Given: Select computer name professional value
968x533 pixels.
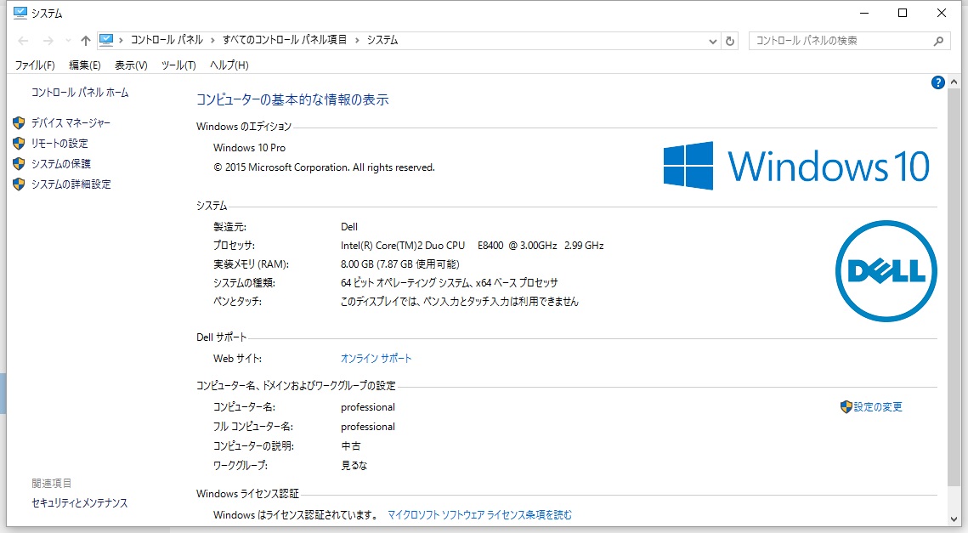Looking at the screenshot, I should pyautogui.click(x=368, y=407).
